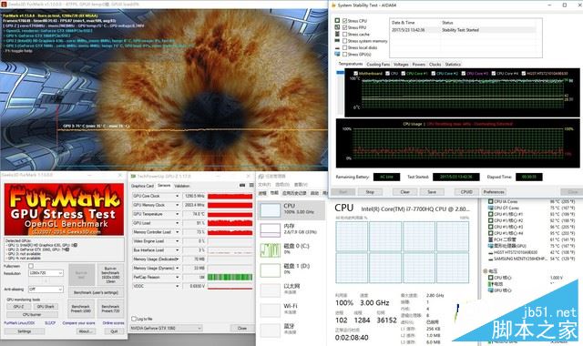The image size is (583, 346).
Task: Select the CPU thumbnail in Task Manager
Action: pos(270,210)
